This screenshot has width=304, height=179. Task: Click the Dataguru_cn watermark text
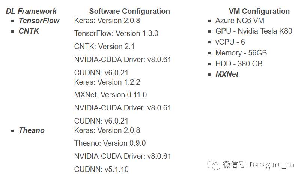coord(259,165)
